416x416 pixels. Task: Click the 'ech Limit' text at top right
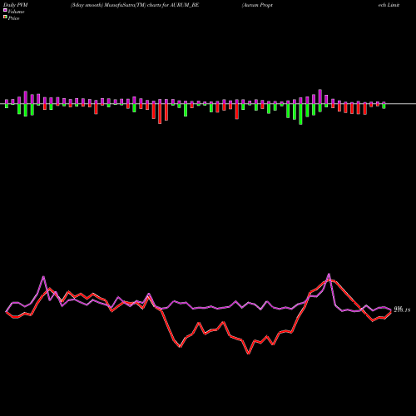pyautogui.click(x=389, y=5)
